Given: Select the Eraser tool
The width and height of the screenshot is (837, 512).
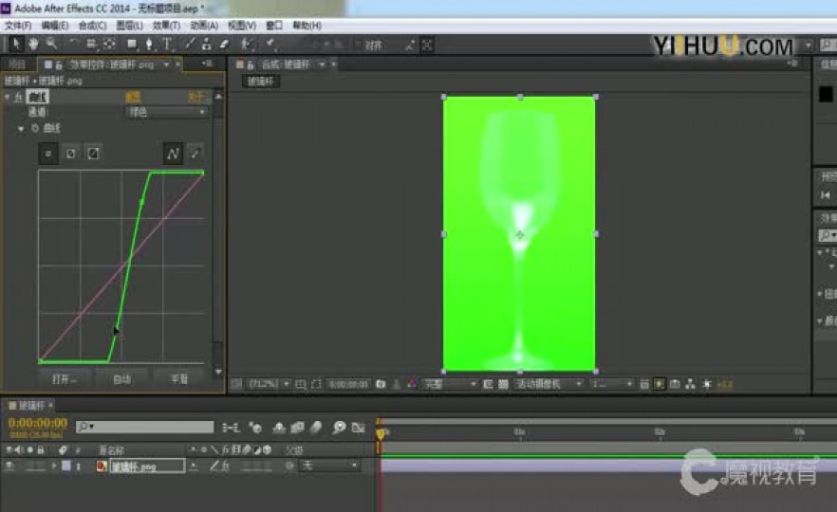Looking at the screenshot, I should tap(224, 44).
